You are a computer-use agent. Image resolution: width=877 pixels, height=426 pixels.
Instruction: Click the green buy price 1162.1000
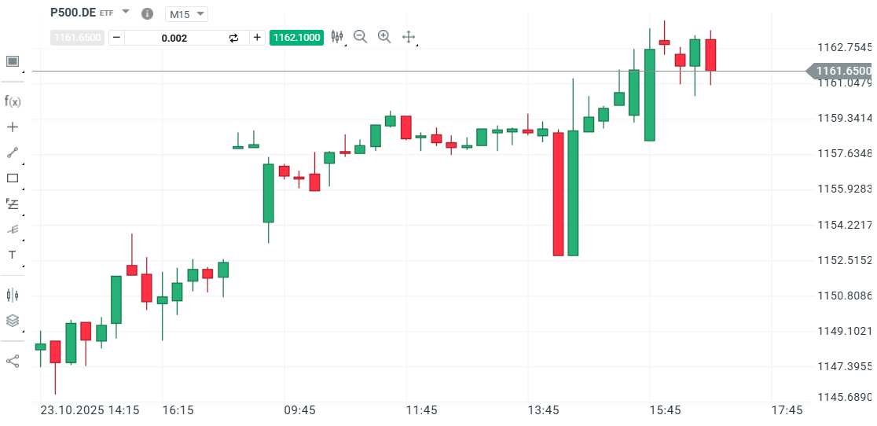295,38
